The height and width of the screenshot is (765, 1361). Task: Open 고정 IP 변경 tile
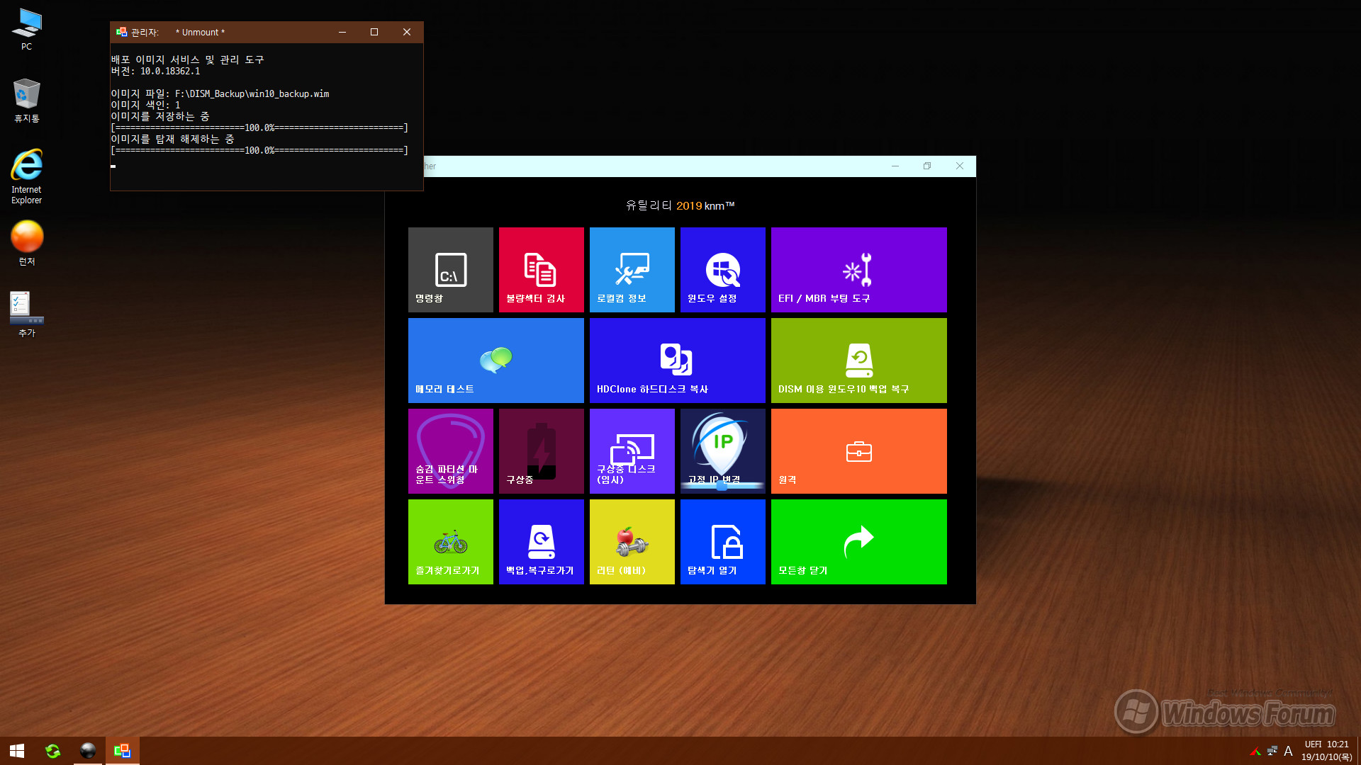pyautogui.click(x=722, y=451)
